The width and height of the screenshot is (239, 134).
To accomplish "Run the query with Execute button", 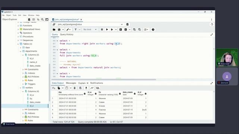I will coord(107,29).
